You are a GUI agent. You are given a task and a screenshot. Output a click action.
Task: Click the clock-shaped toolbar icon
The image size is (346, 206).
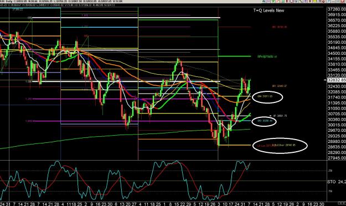[292, 1]
